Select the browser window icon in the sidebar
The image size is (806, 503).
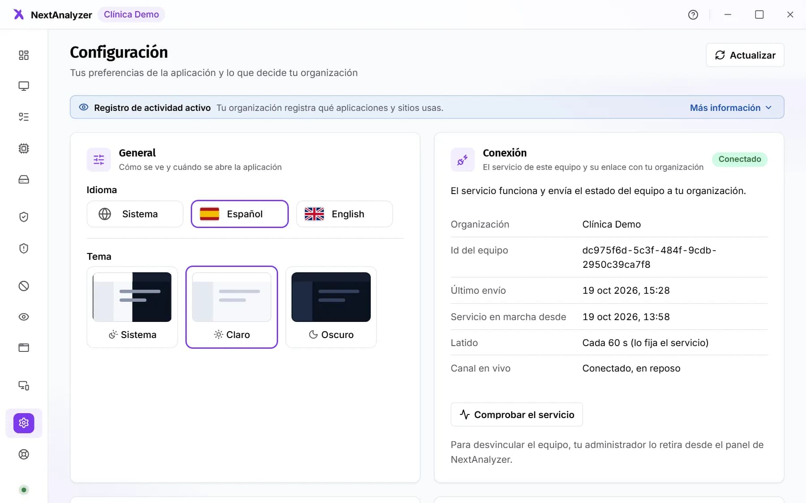[x=24, y=348]
